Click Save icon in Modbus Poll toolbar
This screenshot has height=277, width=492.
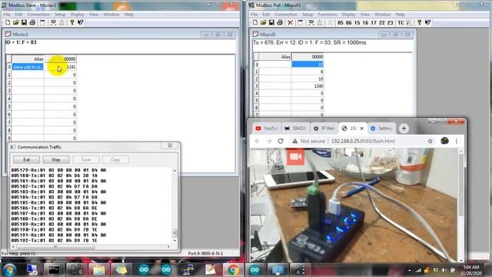tap(271, 22)
